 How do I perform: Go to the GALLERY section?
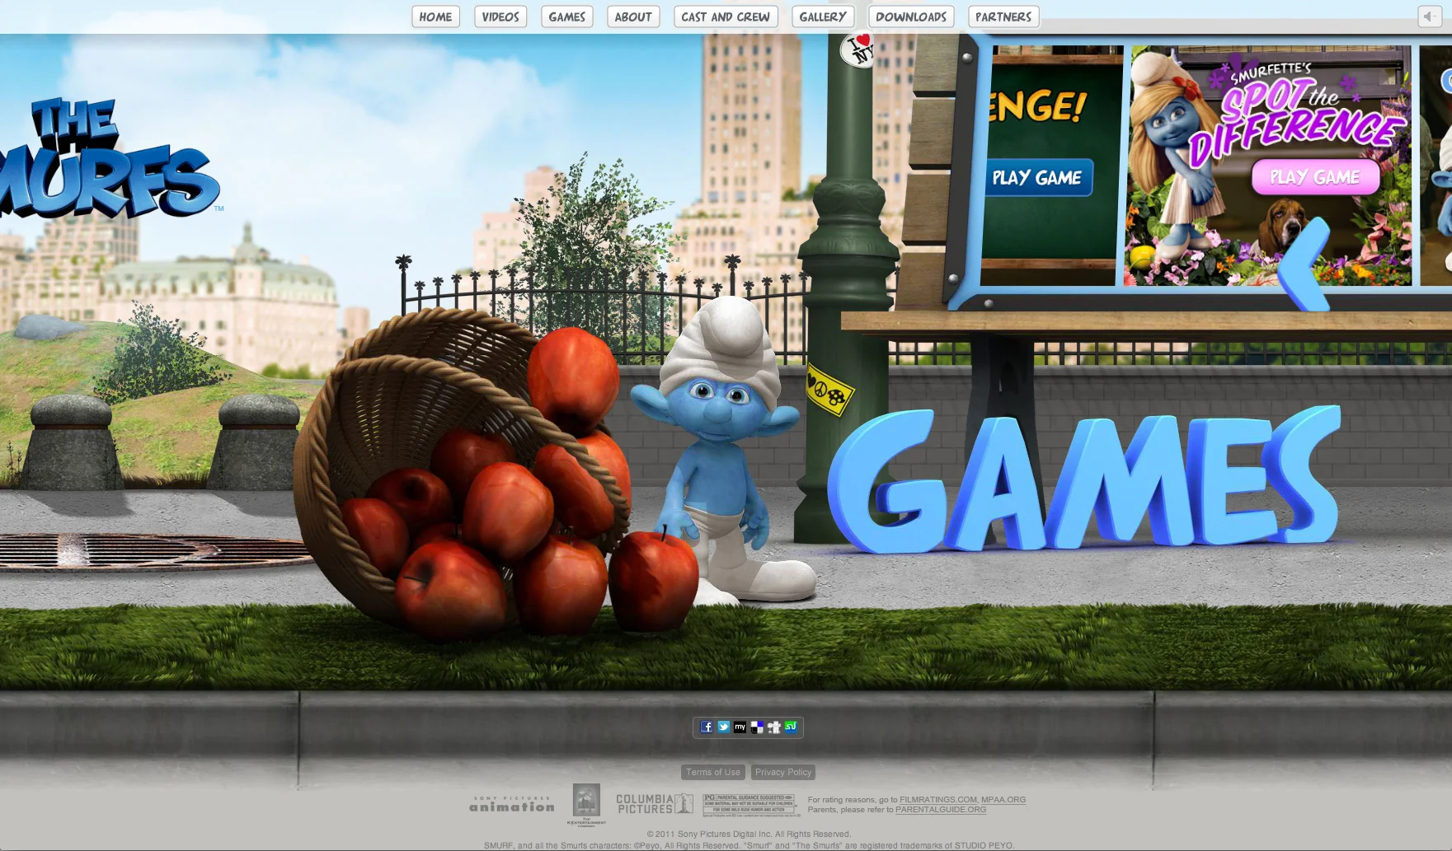(823, 16)
